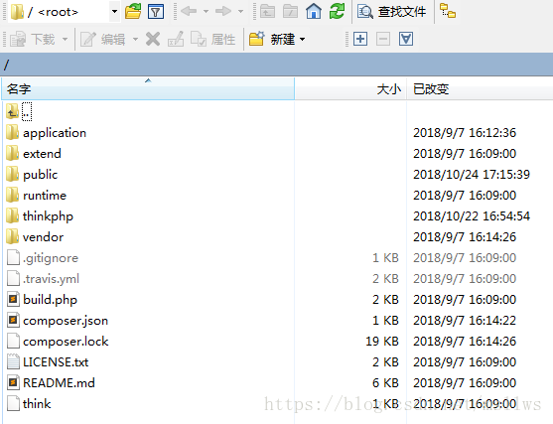Expand the 新建 dropdown arrow

point(302,39)
